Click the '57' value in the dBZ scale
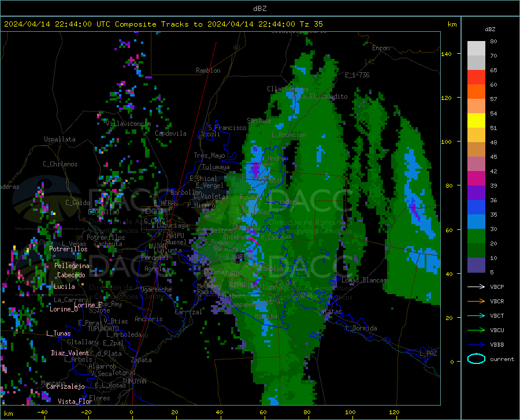Screen dimensions: 520x420 pos(493,99)
